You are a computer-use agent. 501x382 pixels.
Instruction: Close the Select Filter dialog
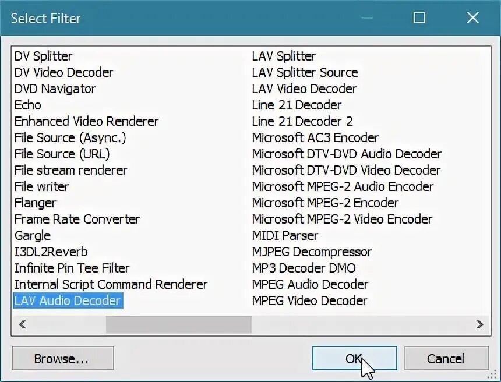(x=473, y=17)
